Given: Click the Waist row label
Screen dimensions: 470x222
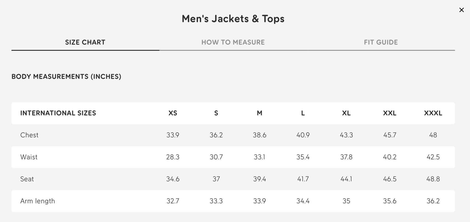Looking at the screenshot, I should (29, 157).
